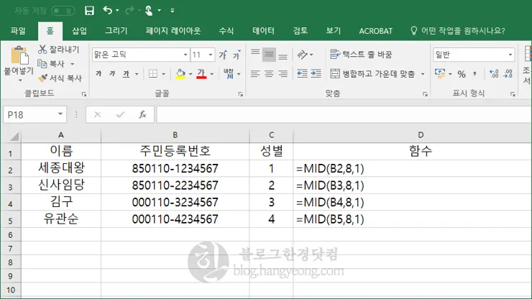Open the 복사 dropdown arrow

click(73, 64)
